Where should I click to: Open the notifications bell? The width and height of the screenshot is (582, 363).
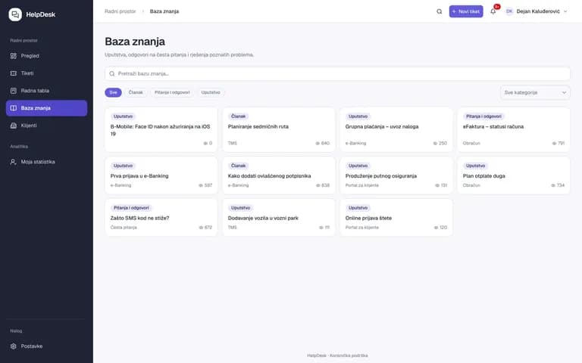[493, 11]
